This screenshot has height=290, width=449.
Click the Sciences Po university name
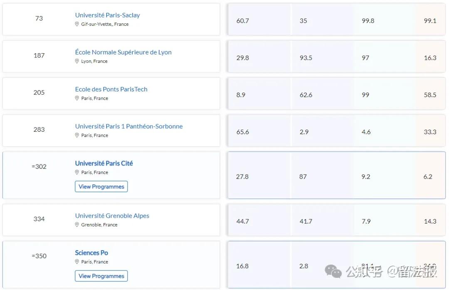91,253
